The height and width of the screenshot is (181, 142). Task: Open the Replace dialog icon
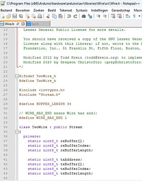(x=90, y=16)
